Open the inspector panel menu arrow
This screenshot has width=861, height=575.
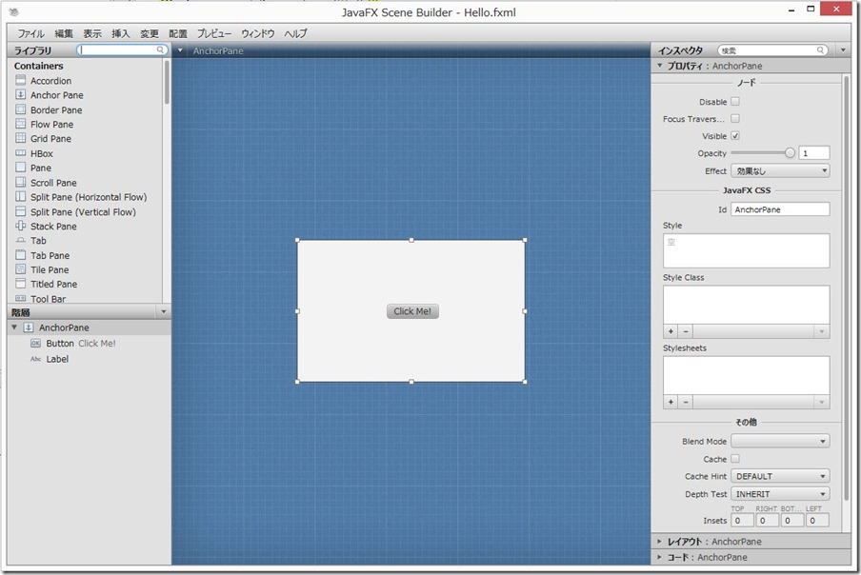[x=844, y=50]
